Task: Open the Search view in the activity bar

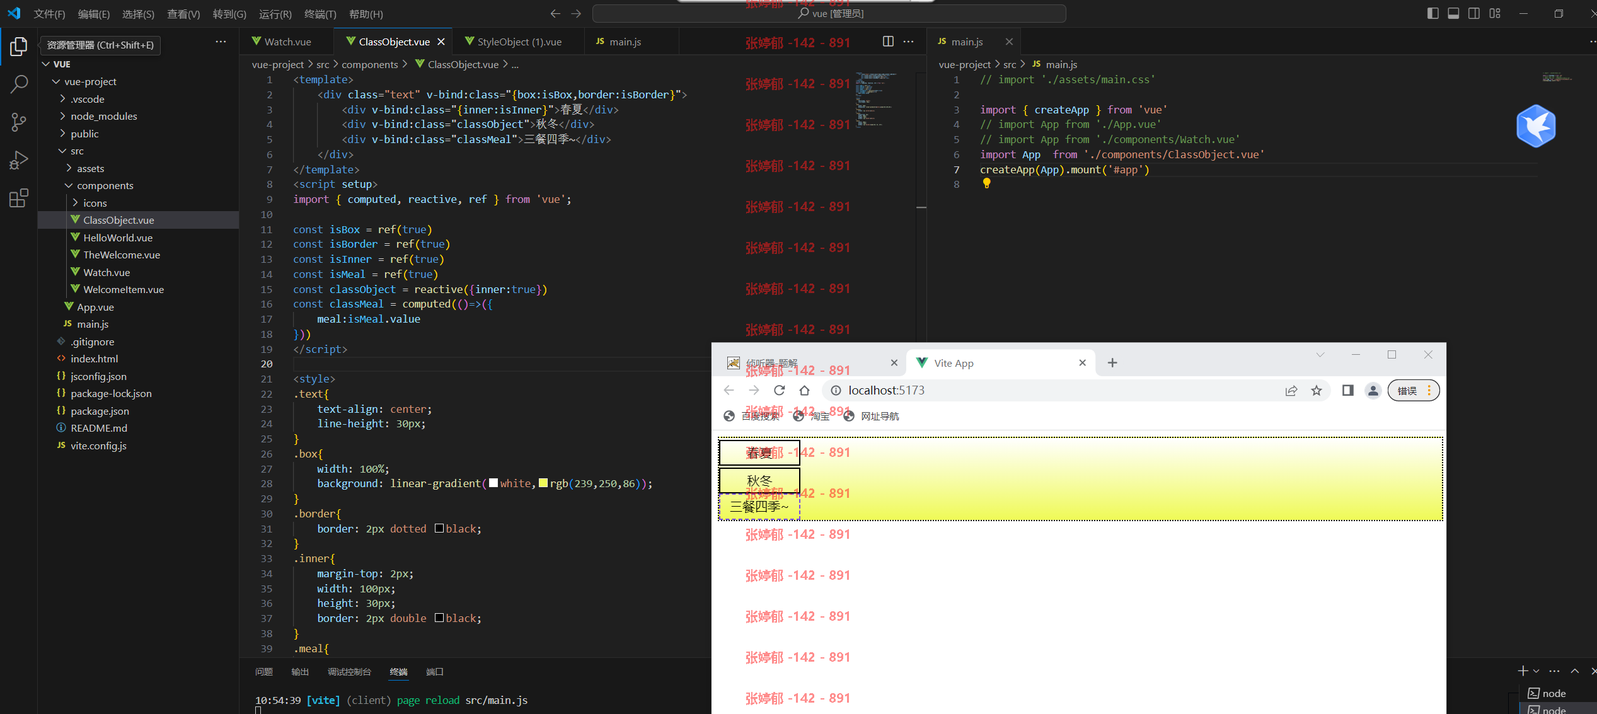Action: (x=19, y=84)
